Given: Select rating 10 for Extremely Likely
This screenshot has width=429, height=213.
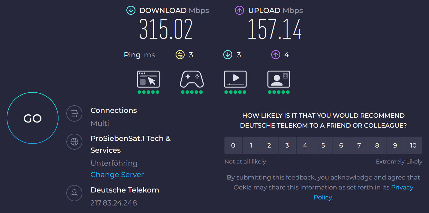Looking at the screenshot, I should (413, 145).
